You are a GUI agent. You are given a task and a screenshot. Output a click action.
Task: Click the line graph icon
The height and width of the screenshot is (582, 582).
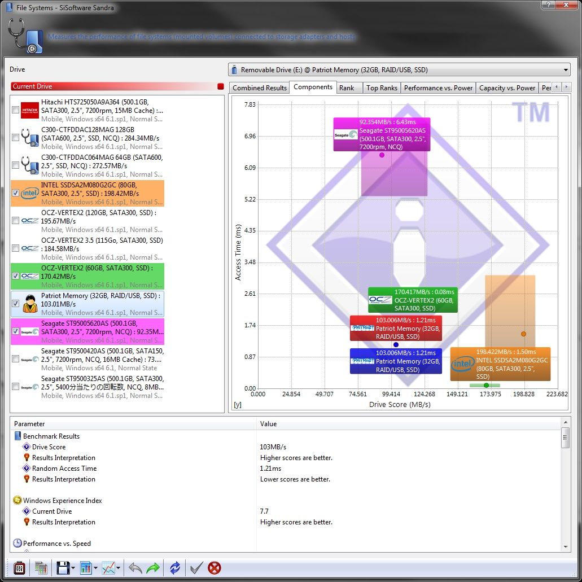click(108, 568)
